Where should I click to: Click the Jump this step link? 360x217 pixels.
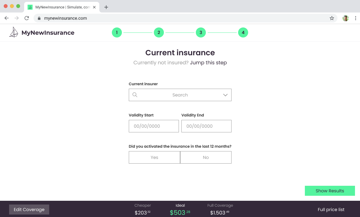click(x=208, y=62)
